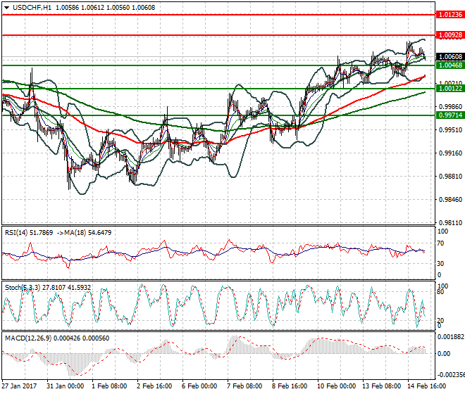Select green support level label 0.99714
The image size is (465, 394).
450,115
